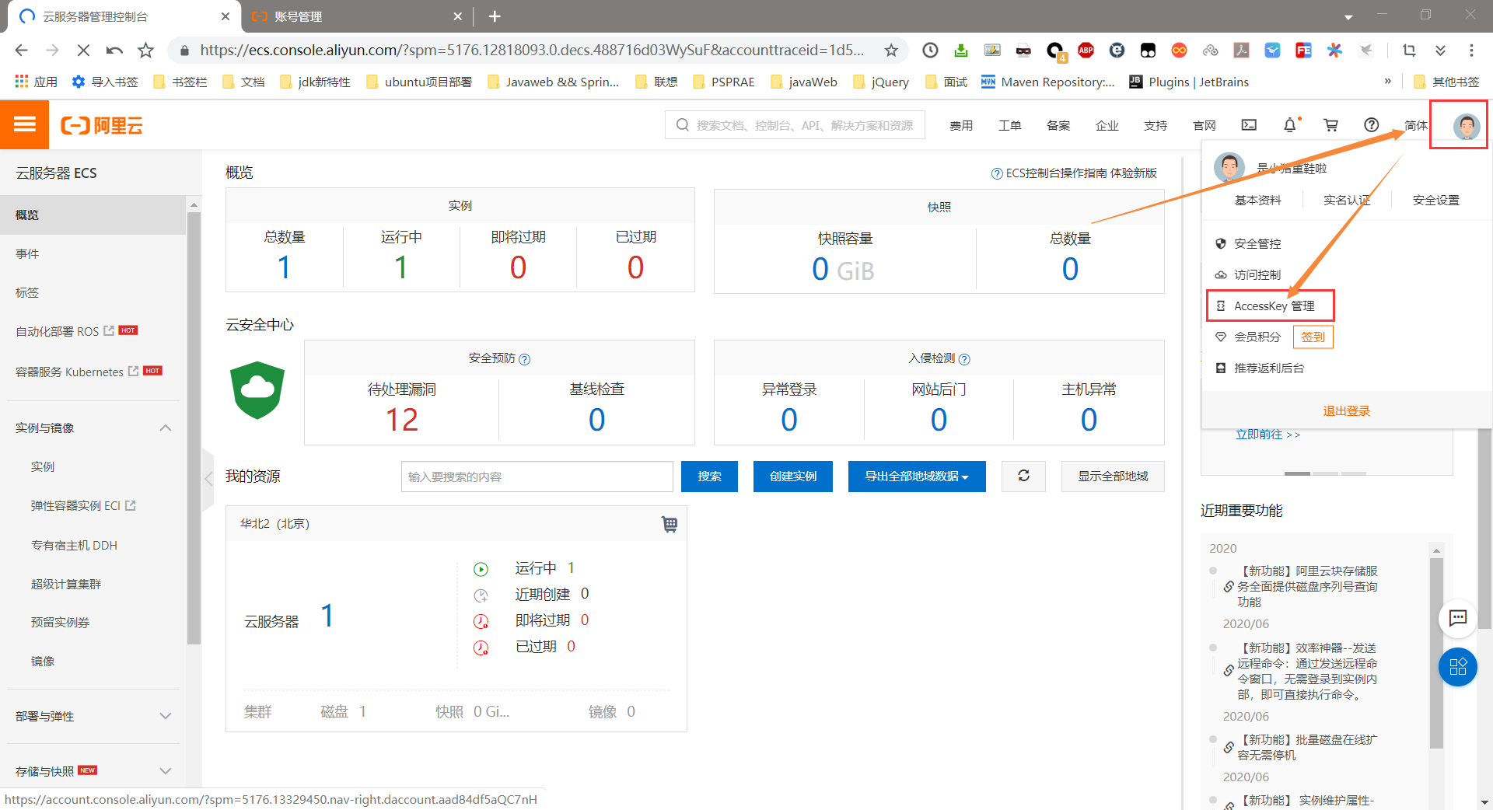The width and height of the screenshot is (1493, 810).
Task: Bookmark this page star icon
Action: click(x=891, y=51)
